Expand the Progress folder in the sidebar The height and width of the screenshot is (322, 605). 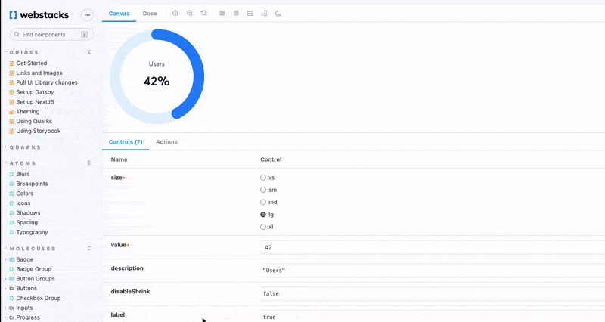click(28, 317)
